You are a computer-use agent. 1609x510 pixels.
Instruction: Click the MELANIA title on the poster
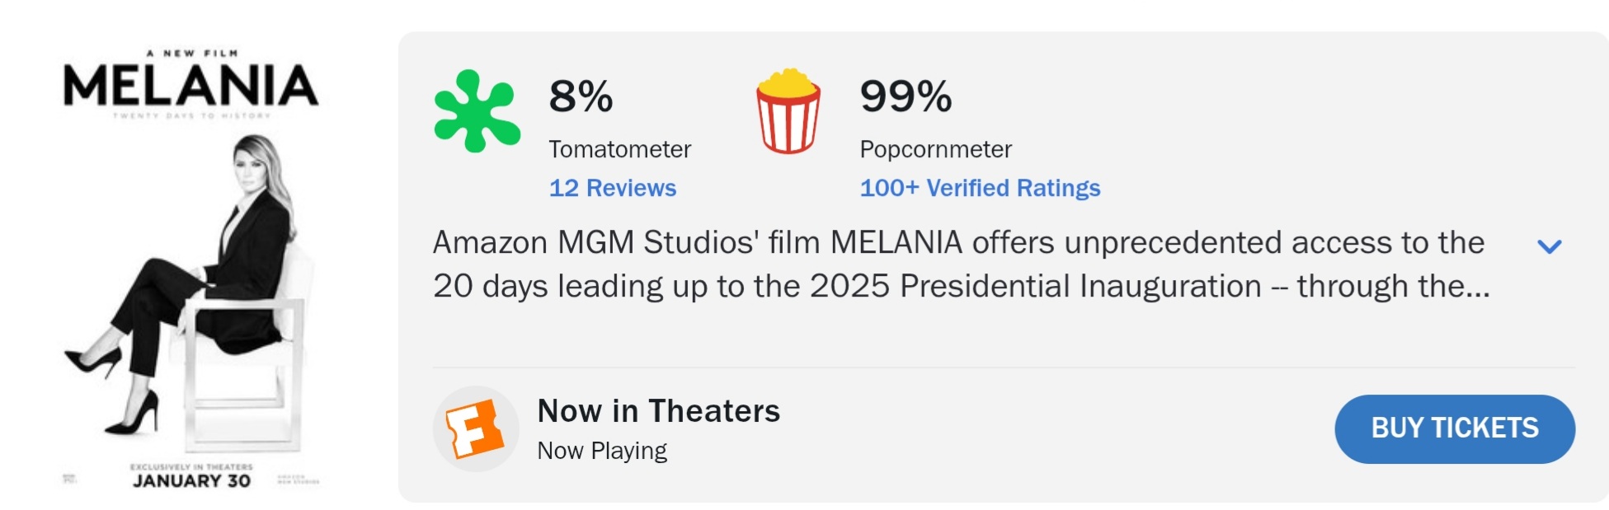pos(191,86)
